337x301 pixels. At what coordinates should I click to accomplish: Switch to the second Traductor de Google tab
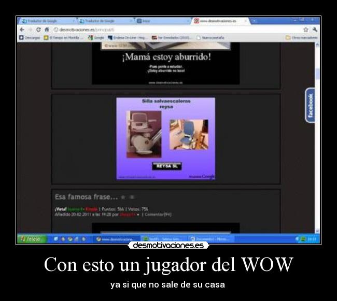coord(105,21)
